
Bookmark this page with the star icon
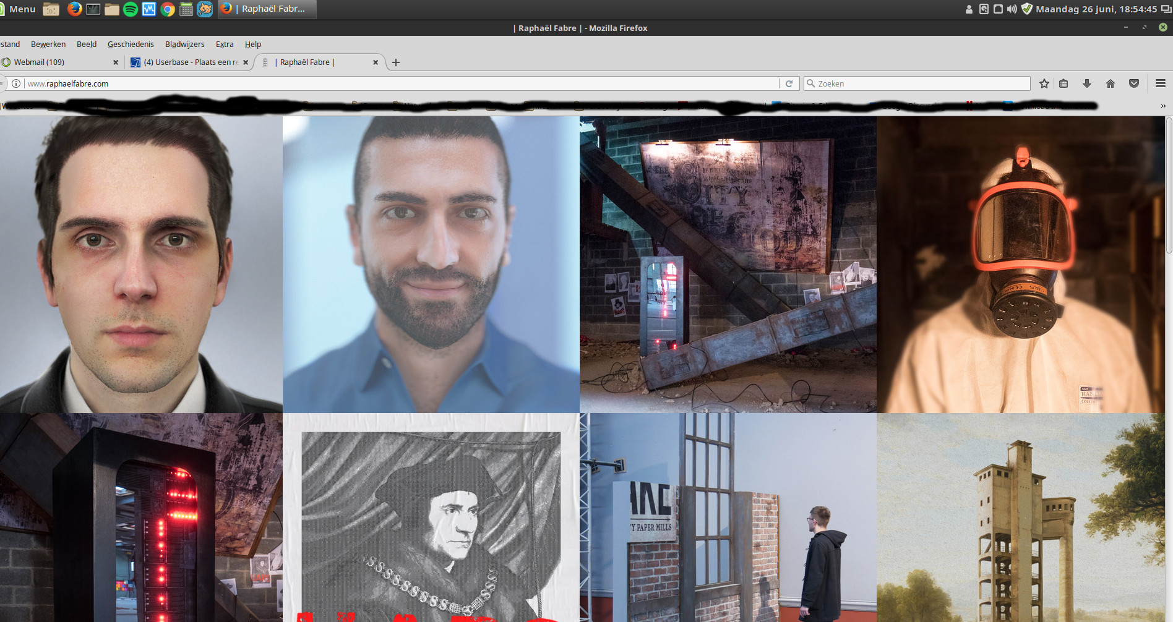[1044, 83]
